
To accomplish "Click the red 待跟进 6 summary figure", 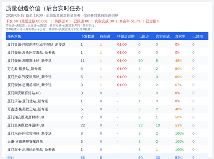I will coord(61,21).
